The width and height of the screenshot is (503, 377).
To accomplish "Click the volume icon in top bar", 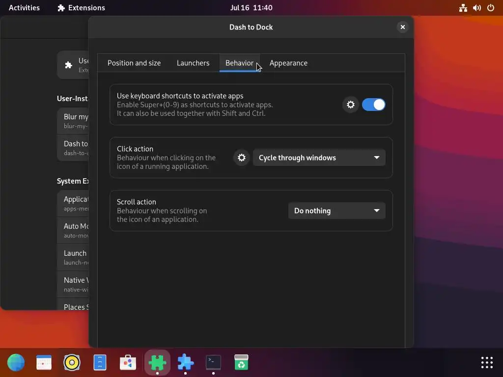I will pos(477,8).
